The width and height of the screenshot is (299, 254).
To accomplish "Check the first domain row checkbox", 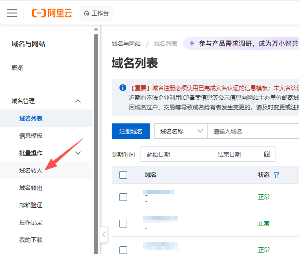I will (123, 197).
